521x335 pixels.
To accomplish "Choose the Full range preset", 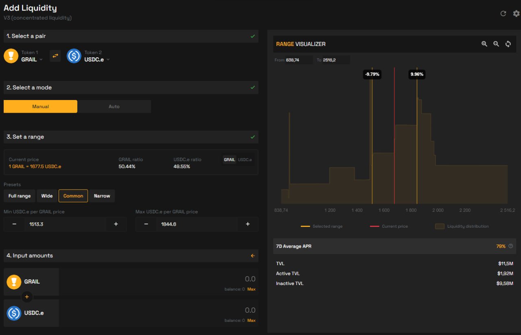I will [x=20, y=196].
